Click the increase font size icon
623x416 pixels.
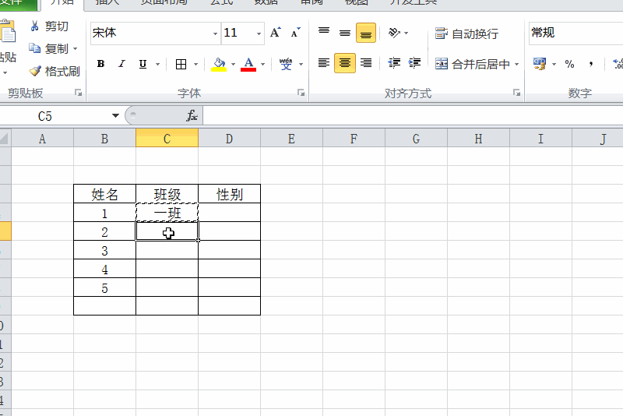pos(275,33)
